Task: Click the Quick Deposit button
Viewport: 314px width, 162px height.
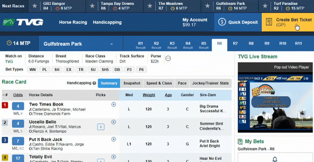Action: [238, 22]
